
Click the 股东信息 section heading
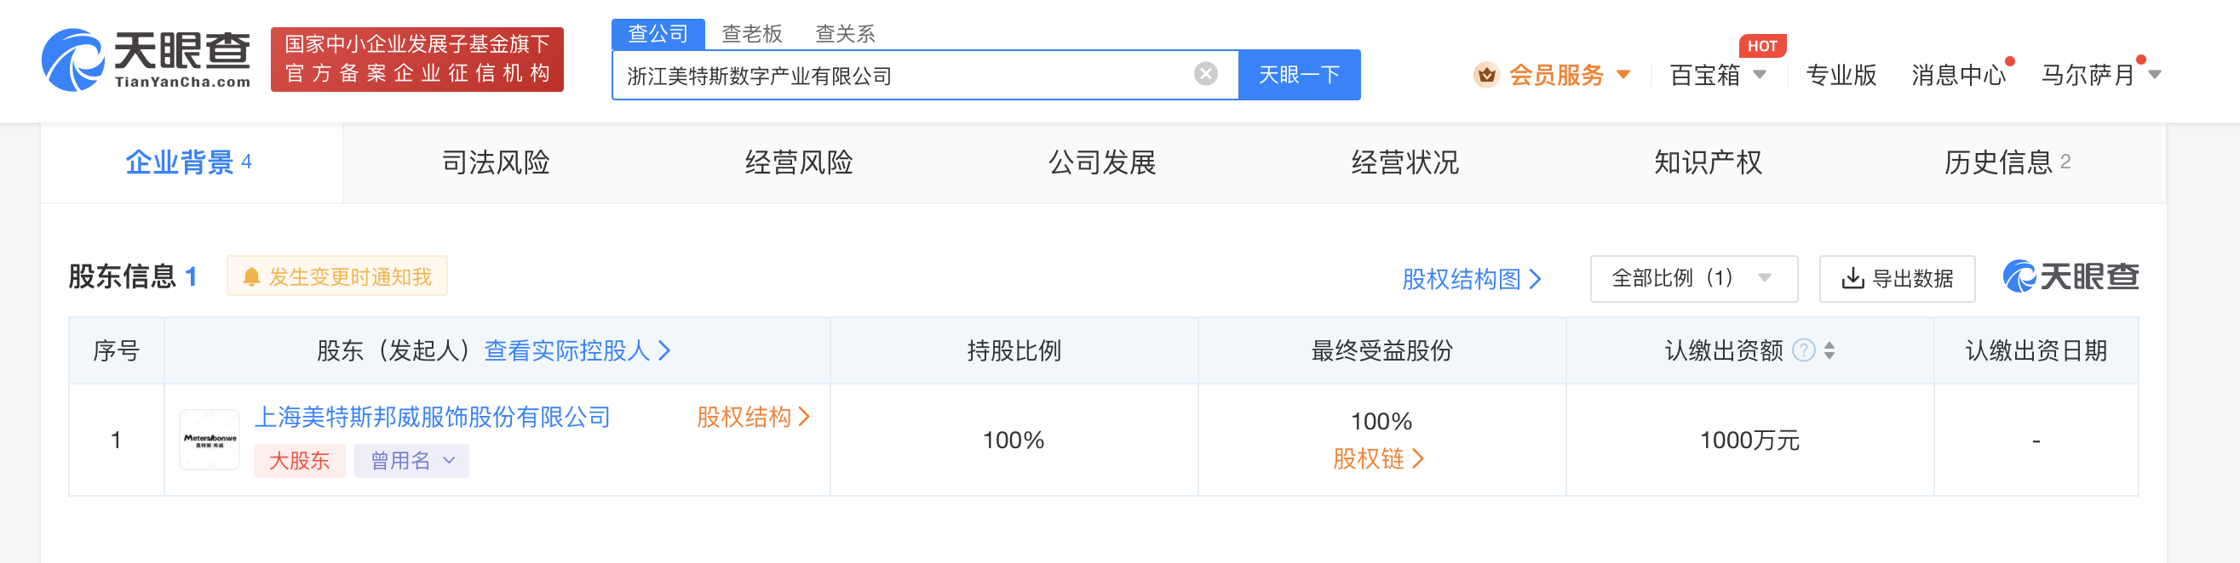click(x=123, y=277)
